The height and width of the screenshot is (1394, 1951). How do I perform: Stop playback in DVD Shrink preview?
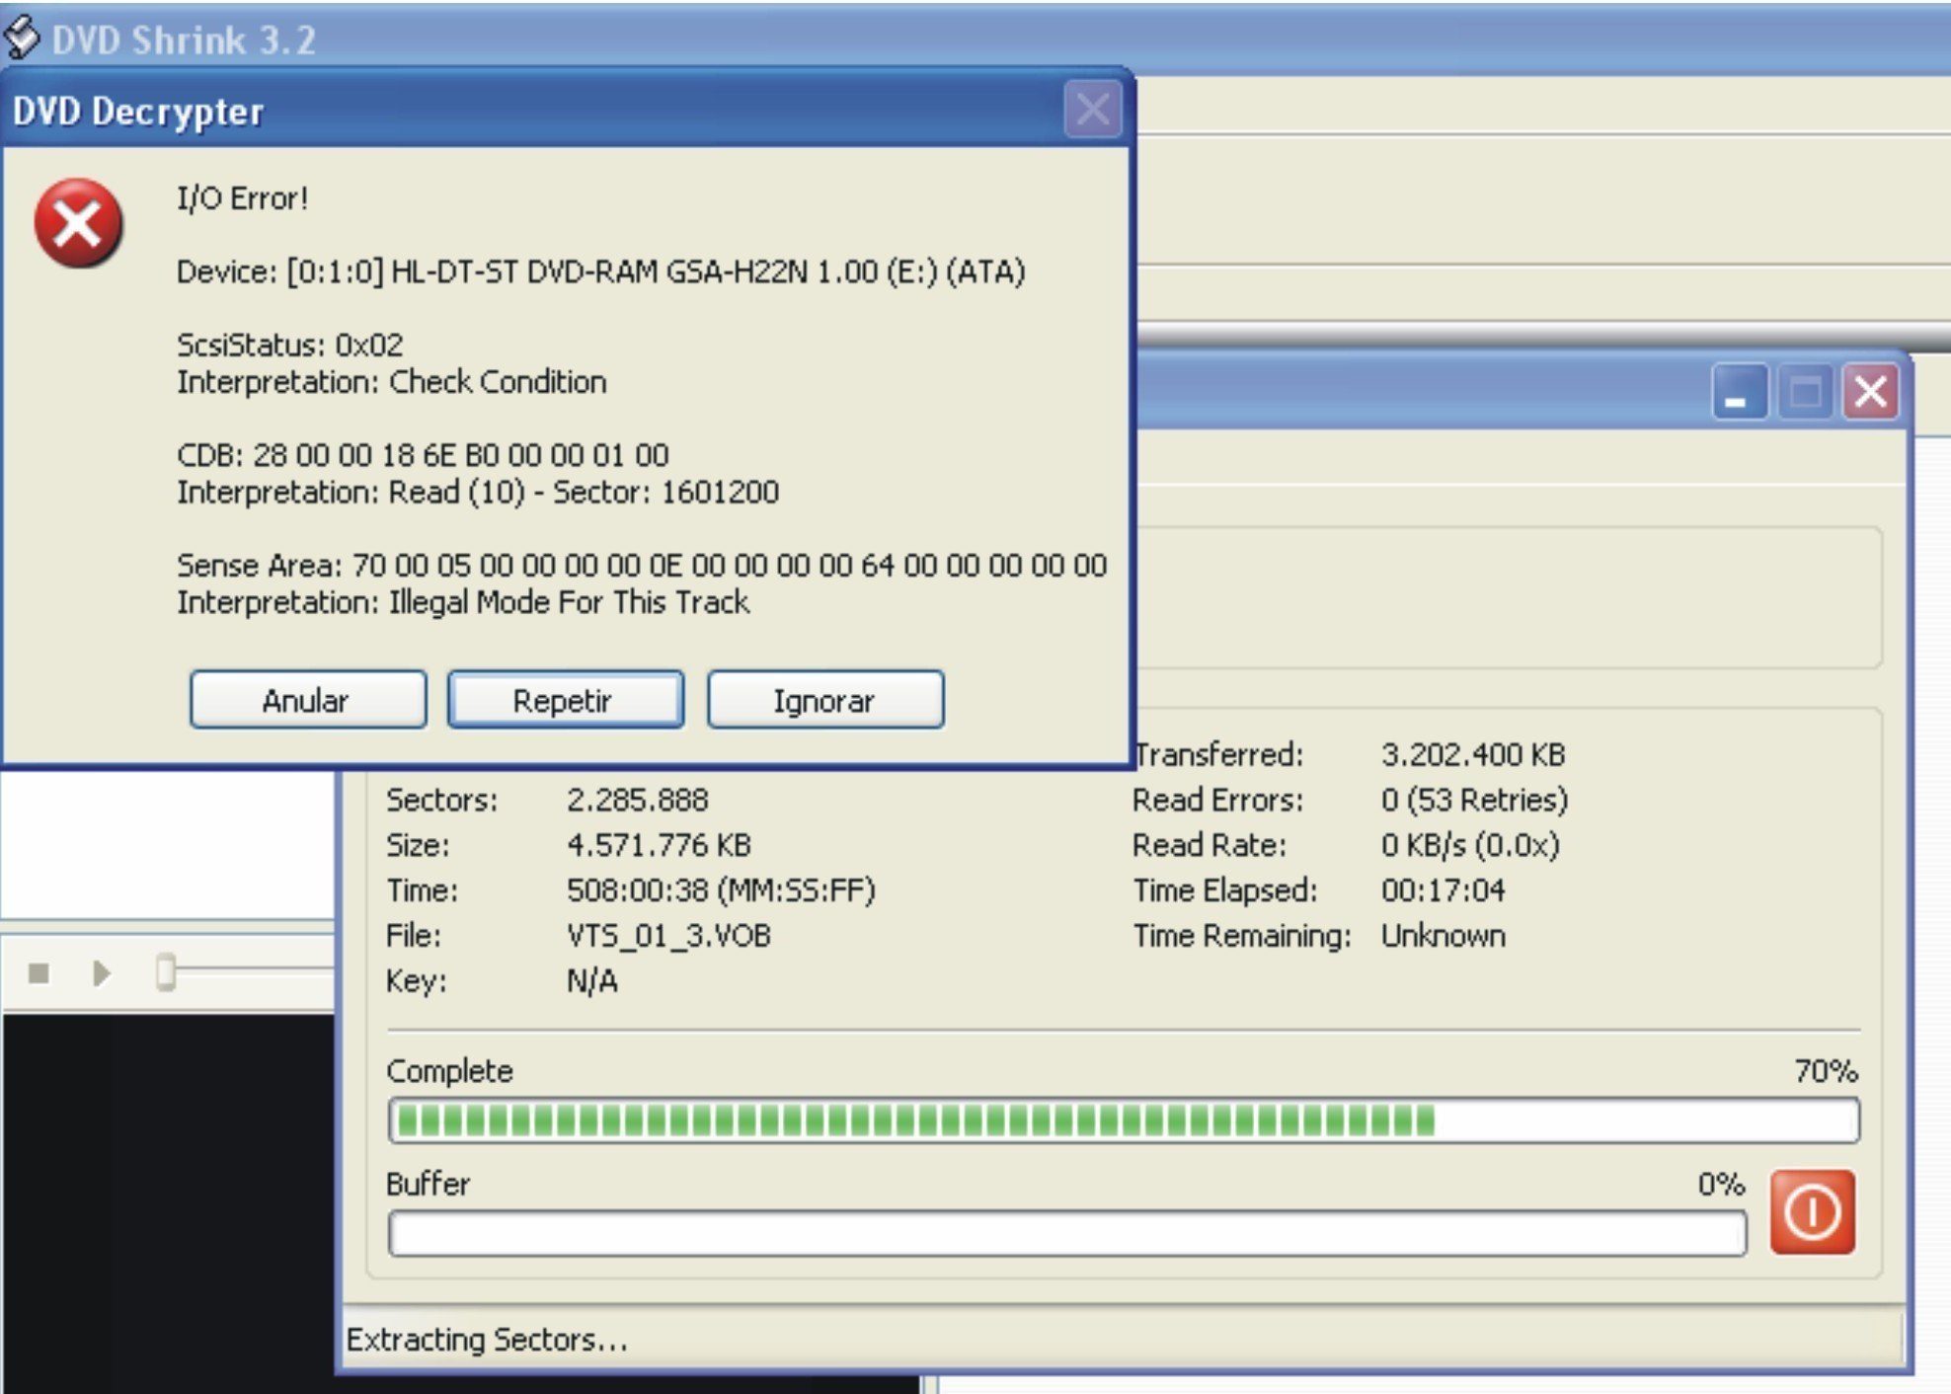[x=39, y=973]
